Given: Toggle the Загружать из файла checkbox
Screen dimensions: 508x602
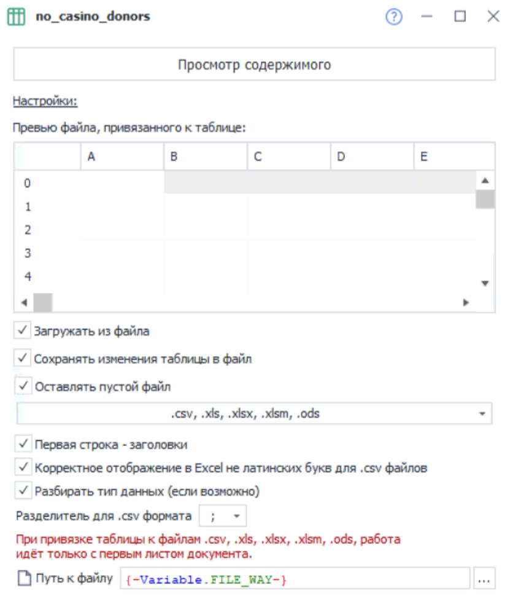Looking at the screenshot, I should [23, 331].
